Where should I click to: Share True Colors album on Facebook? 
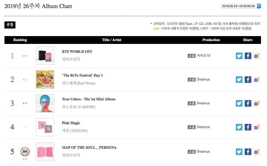click(x=248, y=103)
